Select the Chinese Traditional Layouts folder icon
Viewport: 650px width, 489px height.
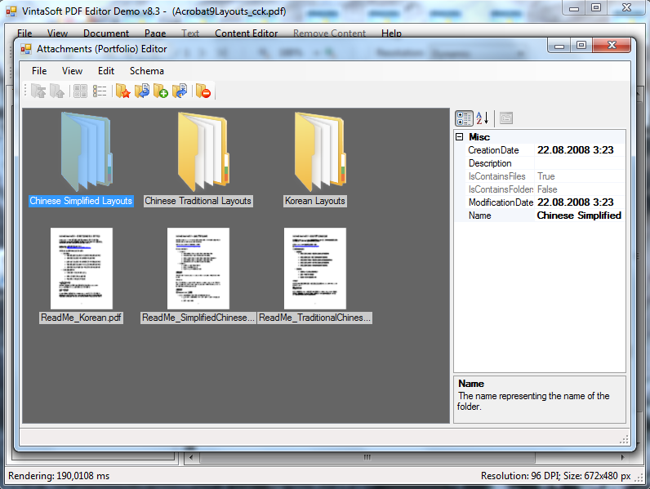click(203, 152)
